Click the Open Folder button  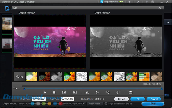click(x=94, y=104)
